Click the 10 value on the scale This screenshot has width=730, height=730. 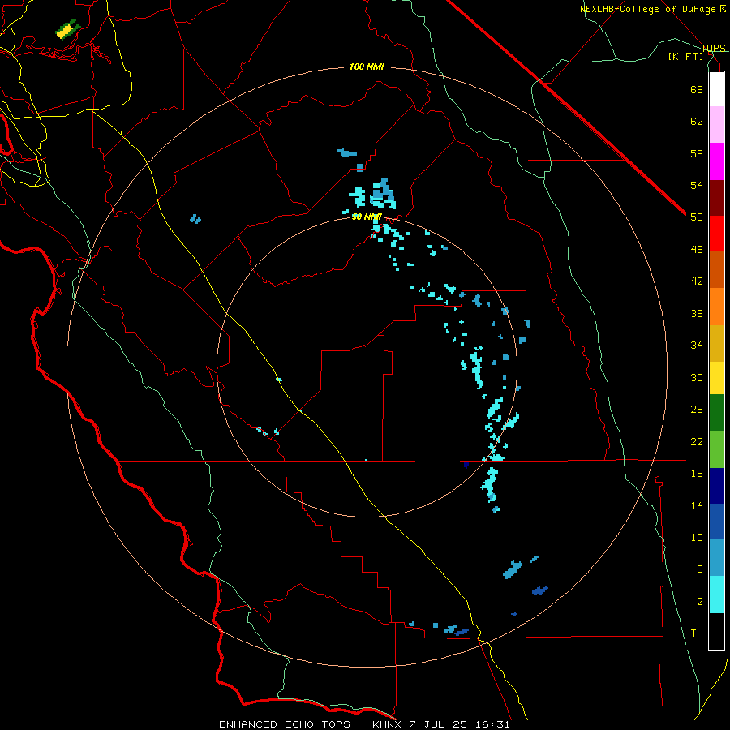point(697,538)
